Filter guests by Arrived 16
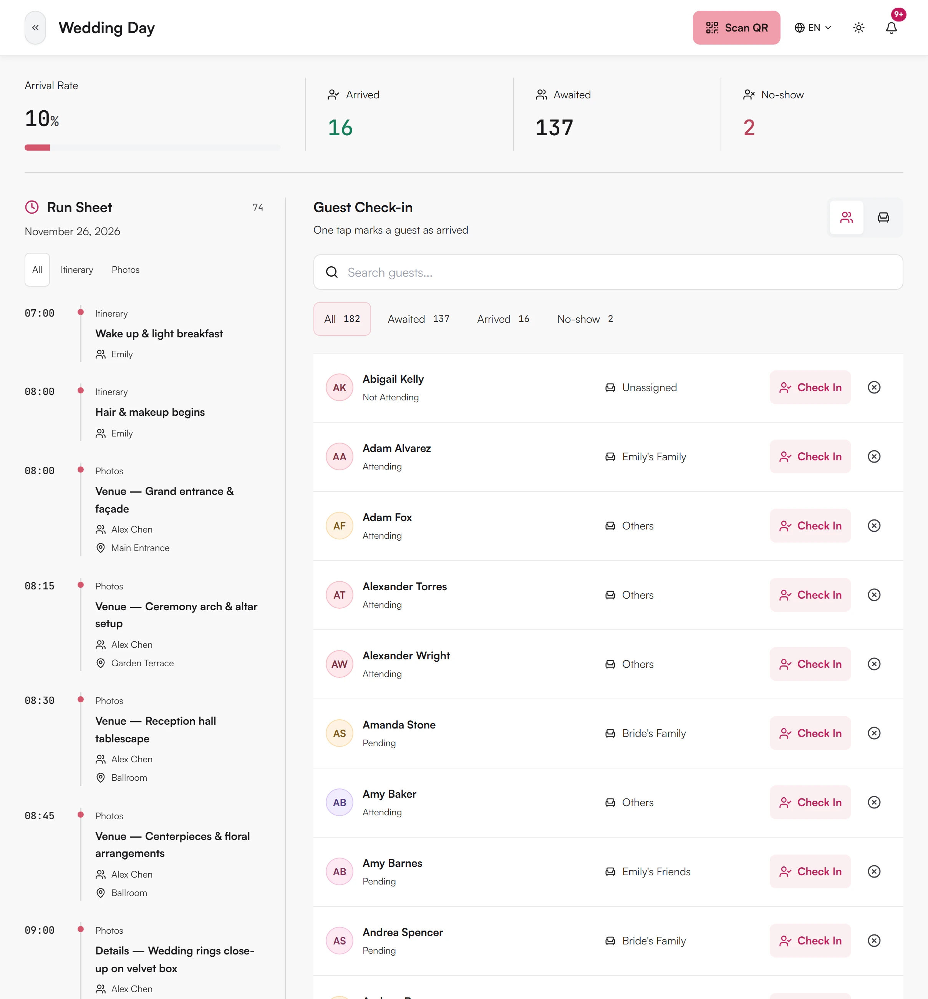928x999 pixels. pos(503,319)
